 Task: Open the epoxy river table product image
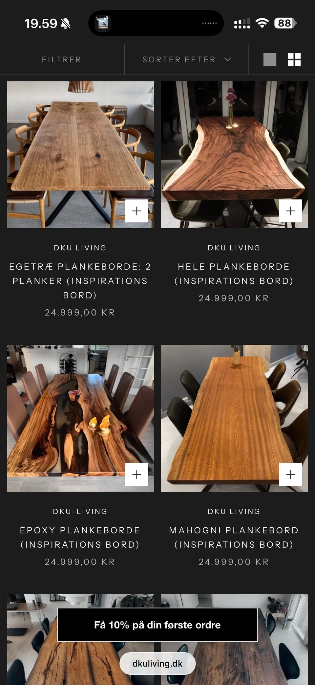[x=80, y=418]
